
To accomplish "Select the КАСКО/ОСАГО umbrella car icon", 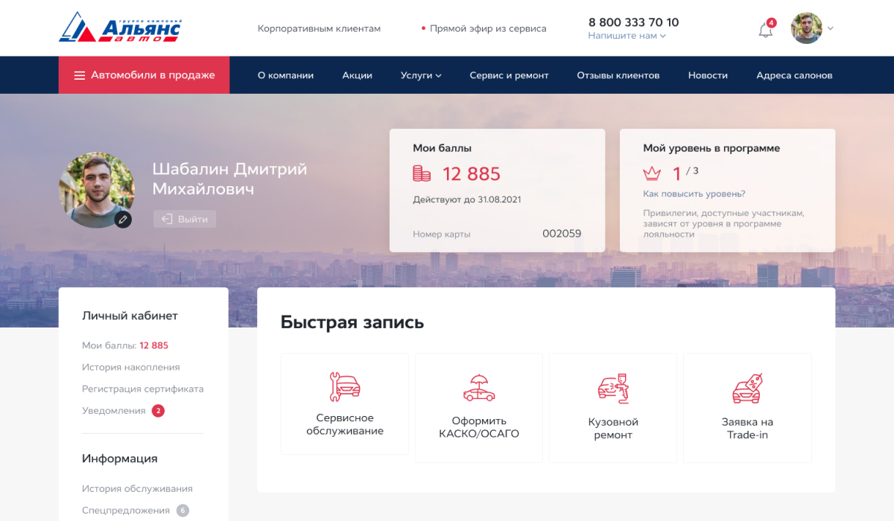I will 479,389.
